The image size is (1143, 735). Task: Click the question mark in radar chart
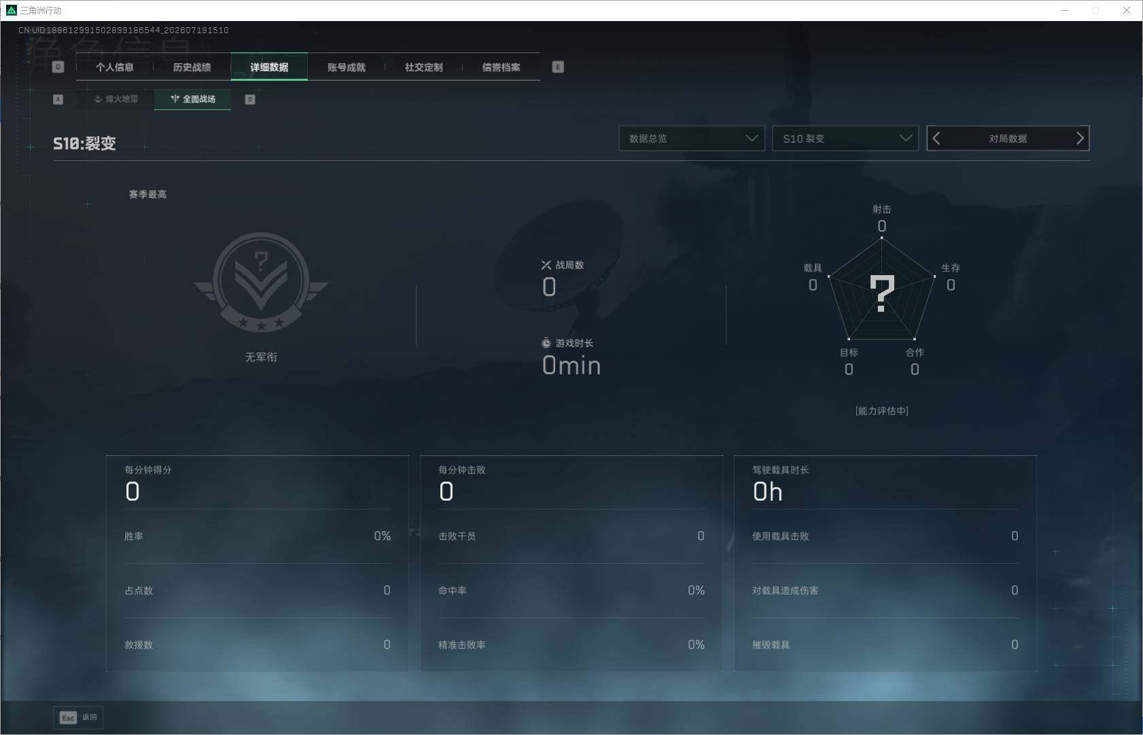coord(882,293)
